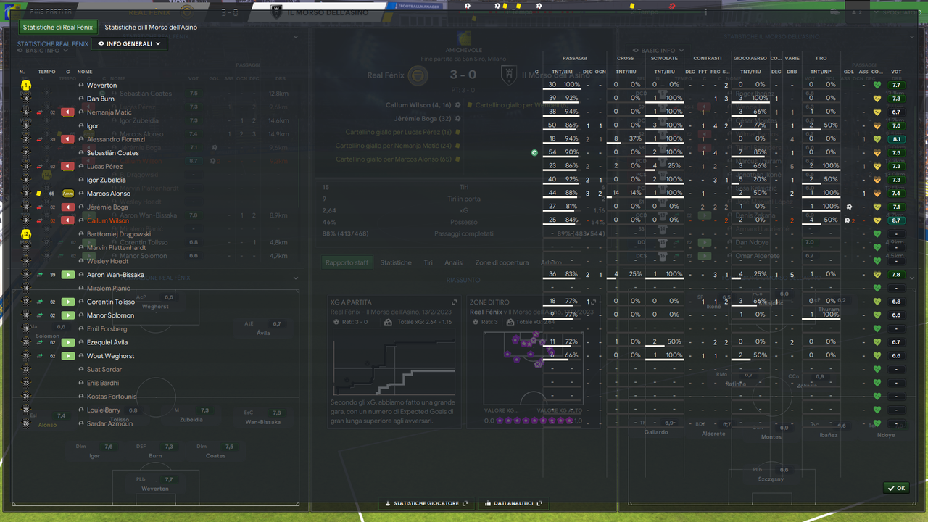The image size is (928, 522).
Task: Click Lucas Pérez's red substituted-off icon
Action: [x=68, y=167]
